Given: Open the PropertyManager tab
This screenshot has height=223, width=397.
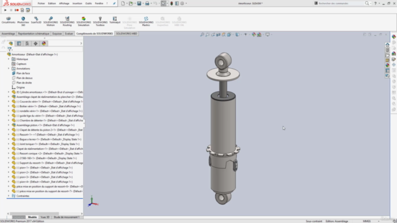Looking at the screenshot, I should pyautogui.click(x=19, y=43).
